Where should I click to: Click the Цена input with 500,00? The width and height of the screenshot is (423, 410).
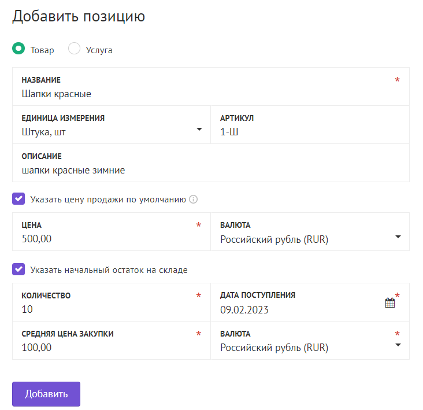pyautogui.click(x=112, y=232)
